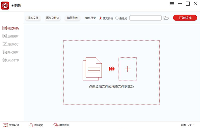The height and width of the screenshot is (129, 200).
Task: Open the 官方网站 link
Action: (11, 125)
